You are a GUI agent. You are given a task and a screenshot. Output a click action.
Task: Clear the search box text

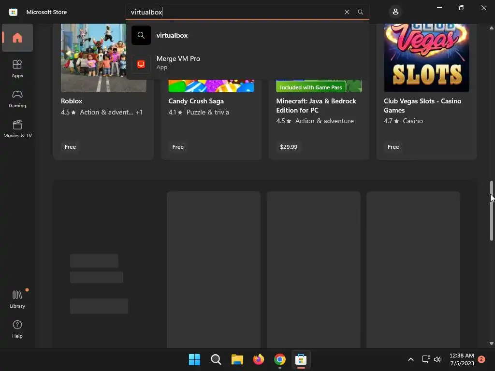pos(347,12)
